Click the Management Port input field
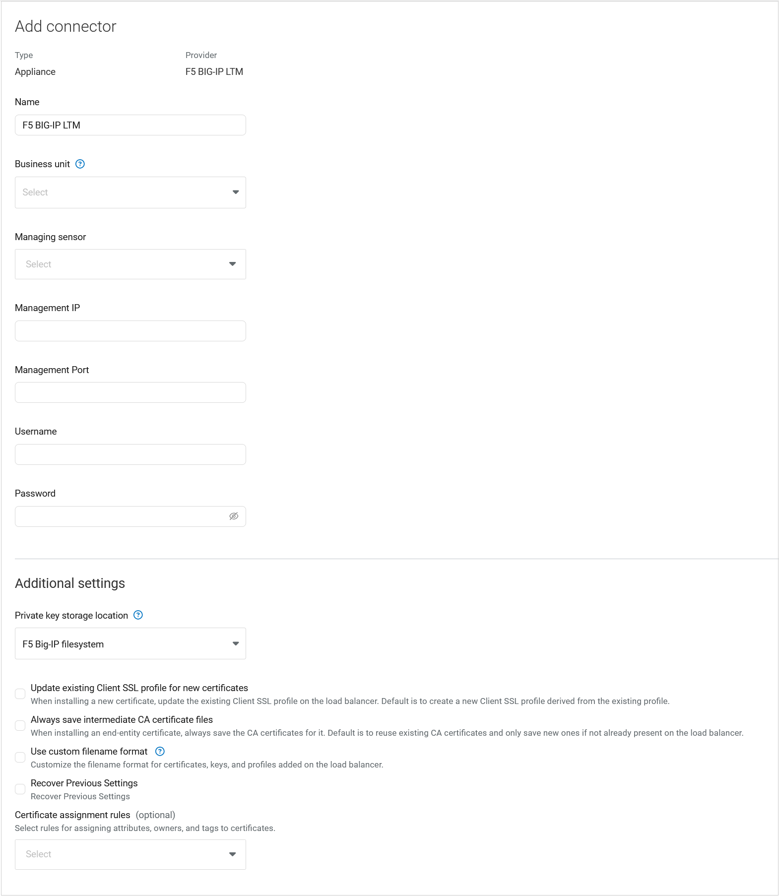The width and height of the screenshot is (779, 896). tap(130, 392)
